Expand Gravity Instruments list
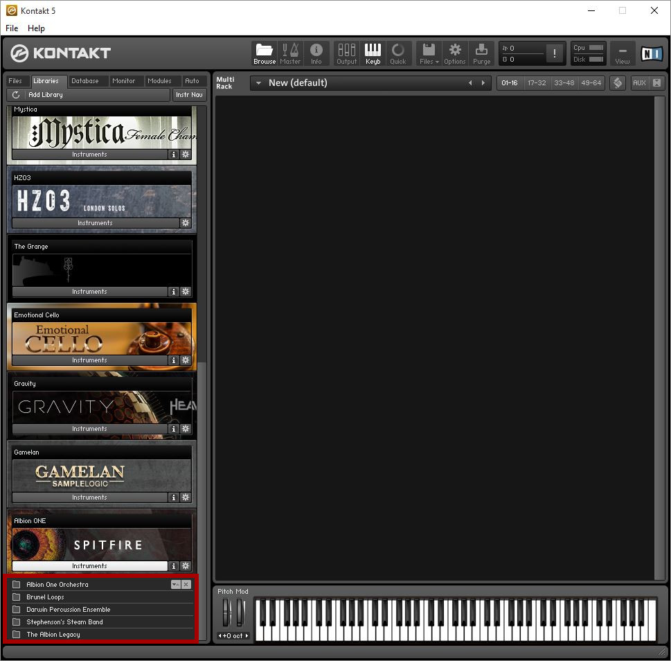Screen dimensions: 671x661 tap(89, 428)
